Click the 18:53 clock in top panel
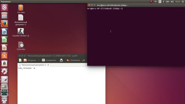This screenshot has width=185, height=104. tap(177, 2)
